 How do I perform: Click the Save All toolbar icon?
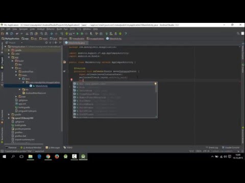7,34
